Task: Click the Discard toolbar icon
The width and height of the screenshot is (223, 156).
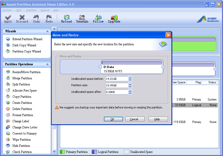Action: pos(22,19)
